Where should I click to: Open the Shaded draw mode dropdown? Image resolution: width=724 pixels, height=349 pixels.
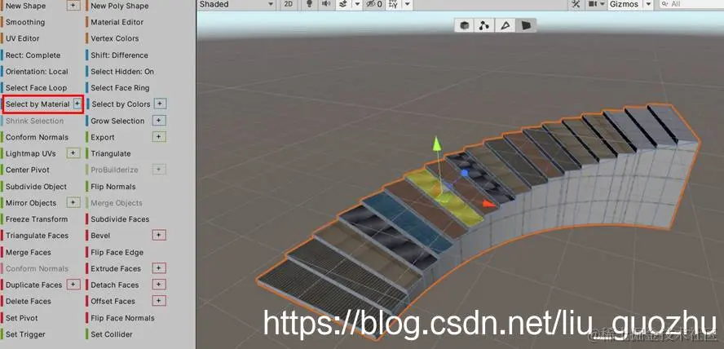click(x=236, y=4)
